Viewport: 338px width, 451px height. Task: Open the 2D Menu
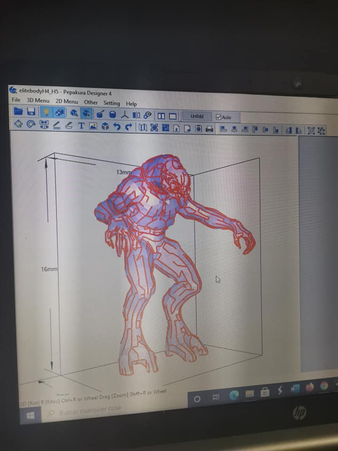coord(67,101)
